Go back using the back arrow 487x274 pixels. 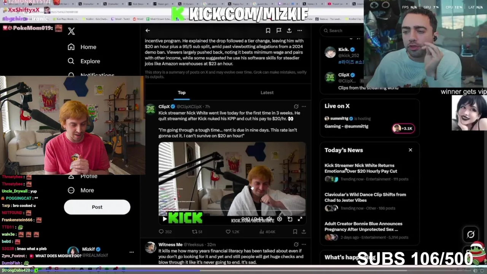[148, 30]
